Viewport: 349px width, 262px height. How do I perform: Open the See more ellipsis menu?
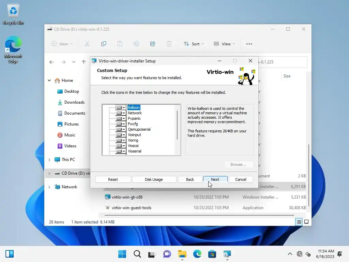(249, 44)
